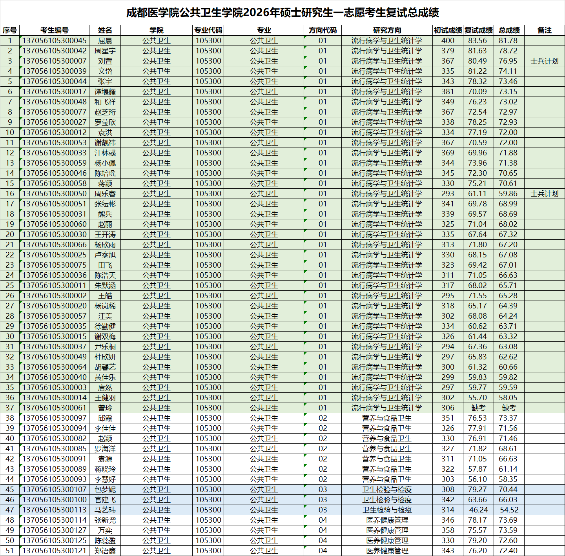Select the name cell 郑语鑫
Screen dimensions: 565x556
tap(105, 551)
